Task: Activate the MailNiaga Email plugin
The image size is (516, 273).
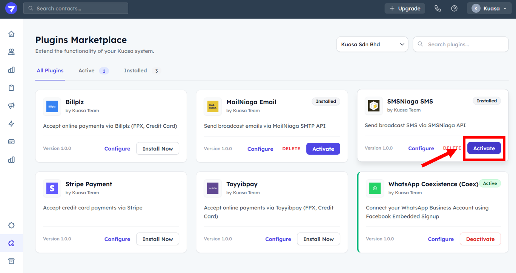Action: point(323,149)
